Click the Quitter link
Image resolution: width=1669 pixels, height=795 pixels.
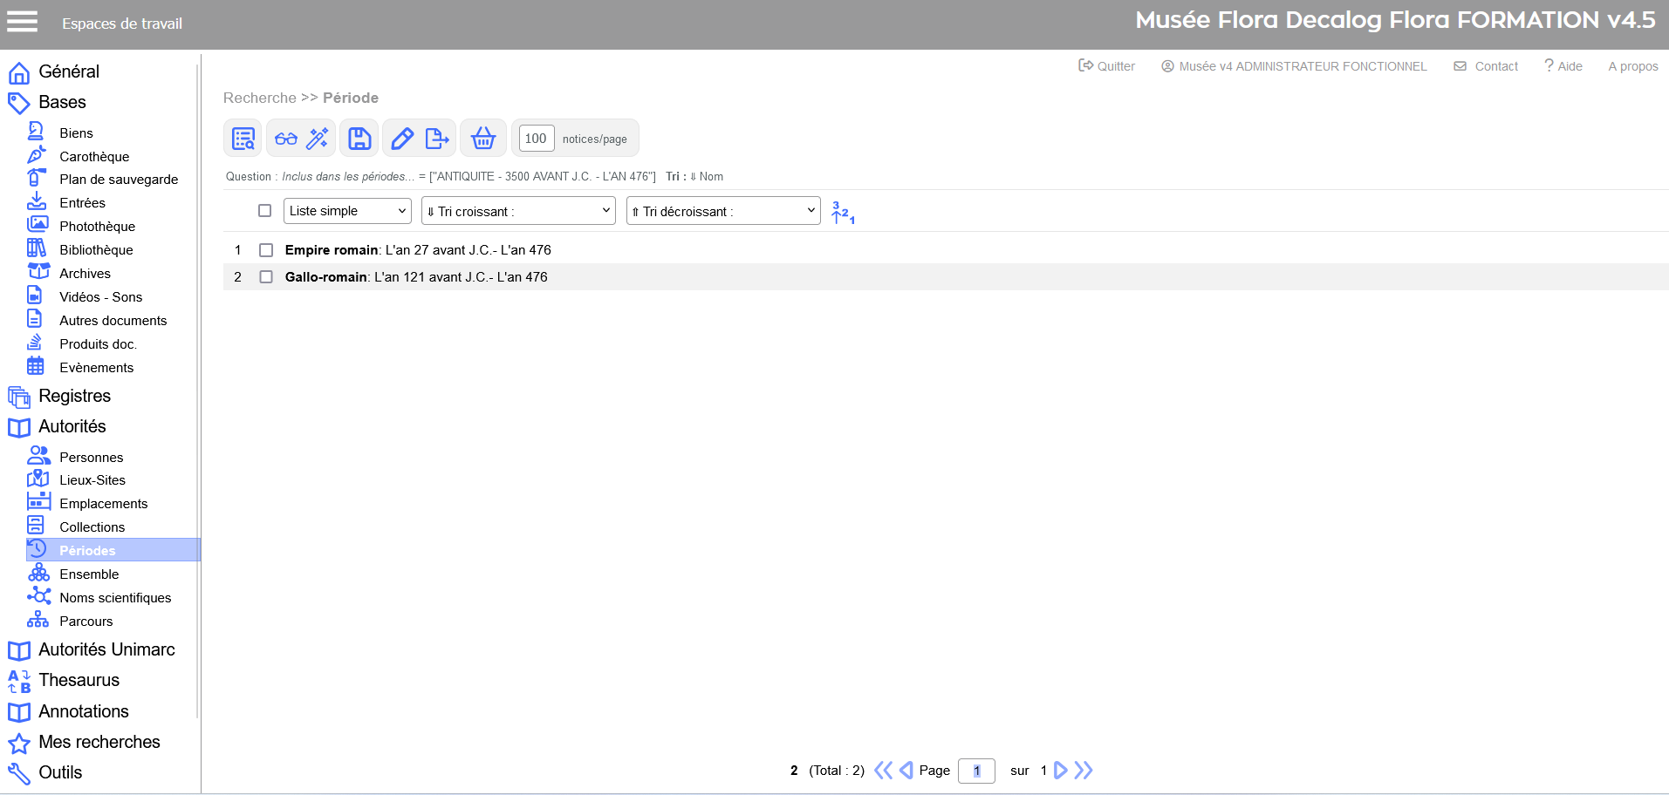(x=1107, y=66)
